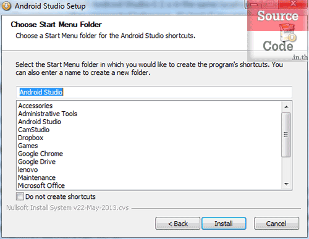Screen dimensions: 309x239
Task: Click the Start Menu folder name field
Action: point(154,92)
